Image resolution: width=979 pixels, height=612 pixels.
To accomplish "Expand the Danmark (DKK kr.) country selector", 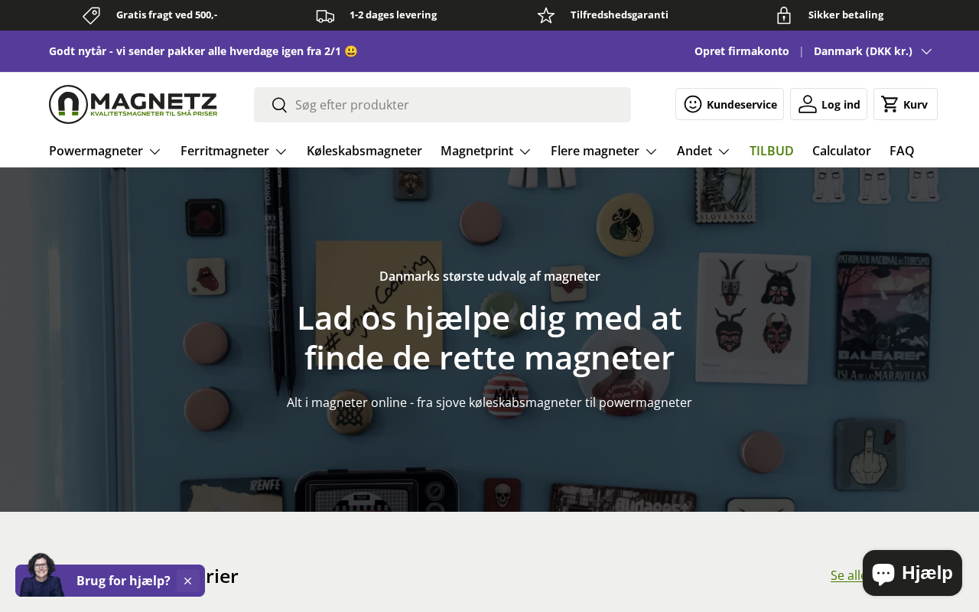I will point(873,51).
